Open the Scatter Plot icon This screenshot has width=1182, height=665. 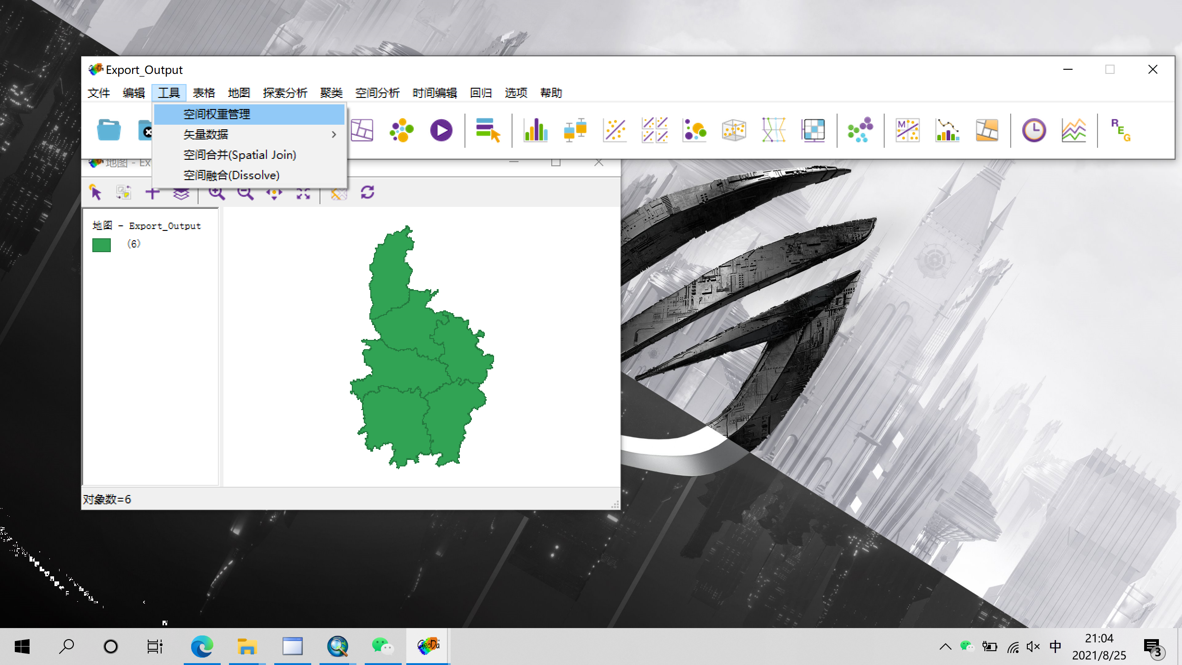point(615,130)
